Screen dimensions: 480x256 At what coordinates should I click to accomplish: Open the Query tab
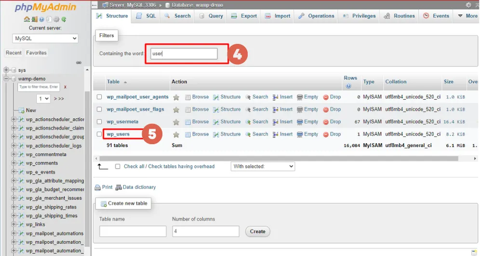click(211, 16)
